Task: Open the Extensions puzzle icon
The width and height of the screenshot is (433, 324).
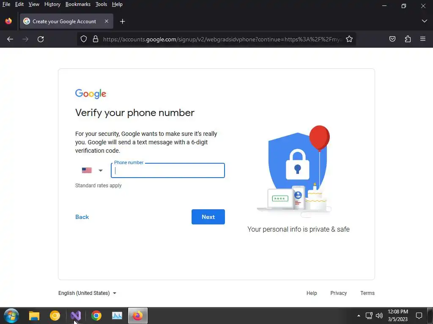Action: (x=408, y=39)
